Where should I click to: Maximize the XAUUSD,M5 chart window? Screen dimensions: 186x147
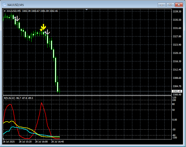[170, 5]
